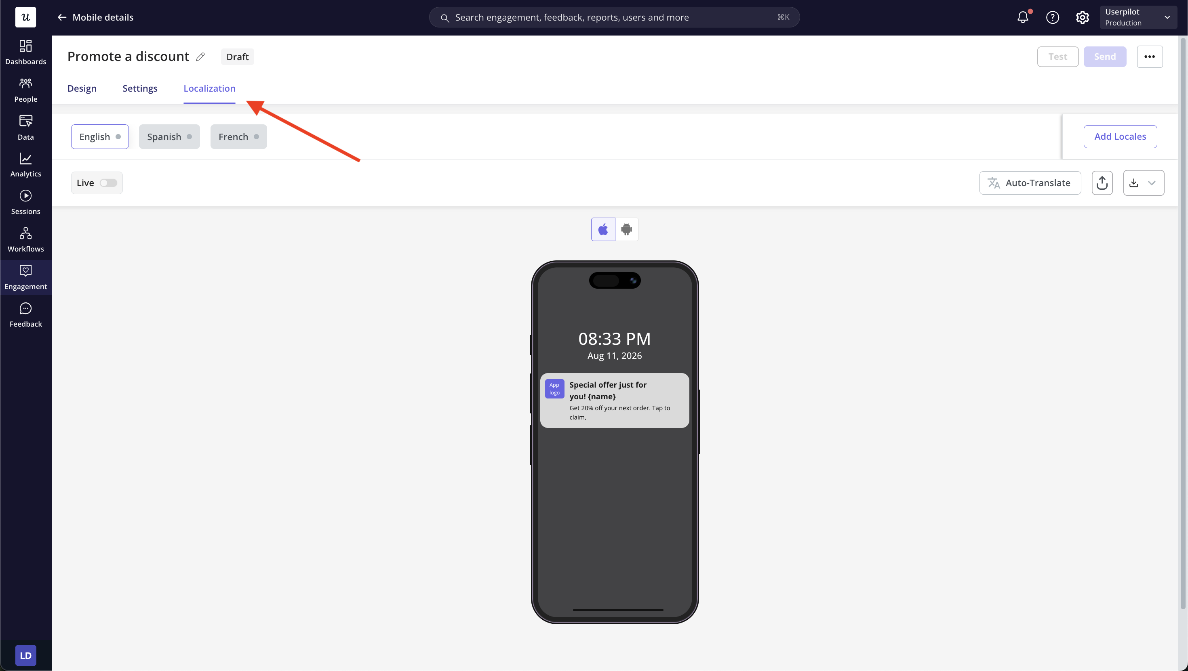This screenshot has height=671, width=1188.
Task: Open the Sessions section
Action: (x=25, y=203)
